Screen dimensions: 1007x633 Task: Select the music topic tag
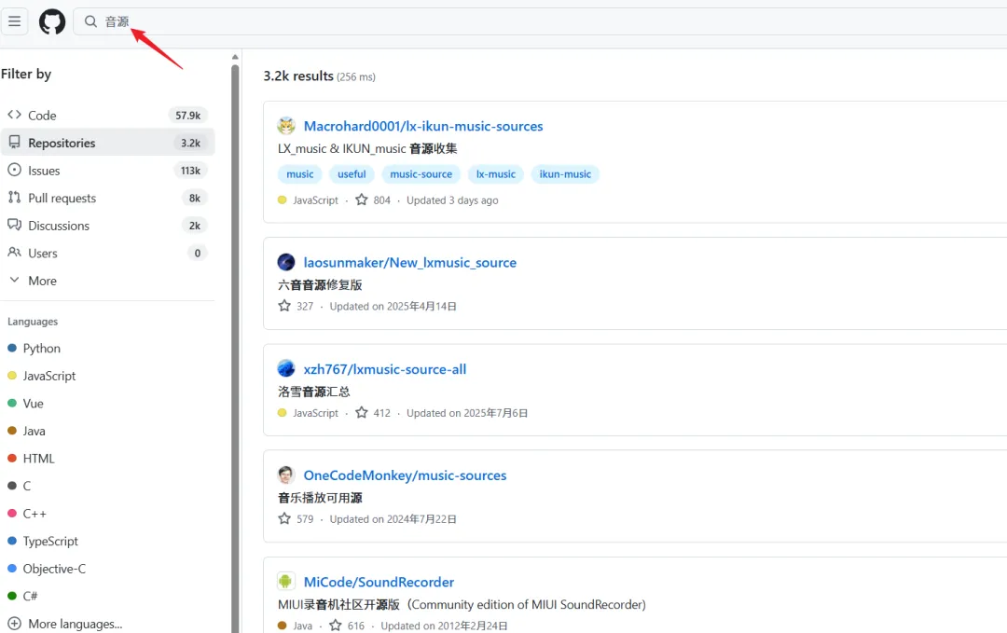pyautogui.click(x=300, y=174)
